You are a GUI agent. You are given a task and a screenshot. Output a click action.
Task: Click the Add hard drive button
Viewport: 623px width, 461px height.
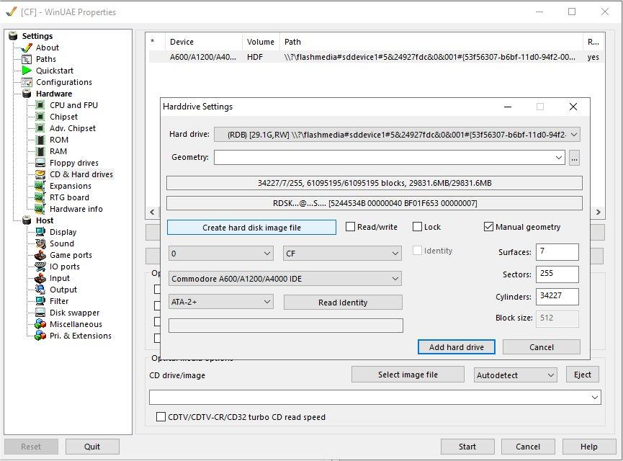pos(457,347)
